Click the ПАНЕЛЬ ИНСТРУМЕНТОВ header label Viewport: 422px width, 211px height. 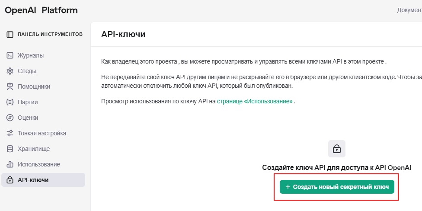pos(50,35)
